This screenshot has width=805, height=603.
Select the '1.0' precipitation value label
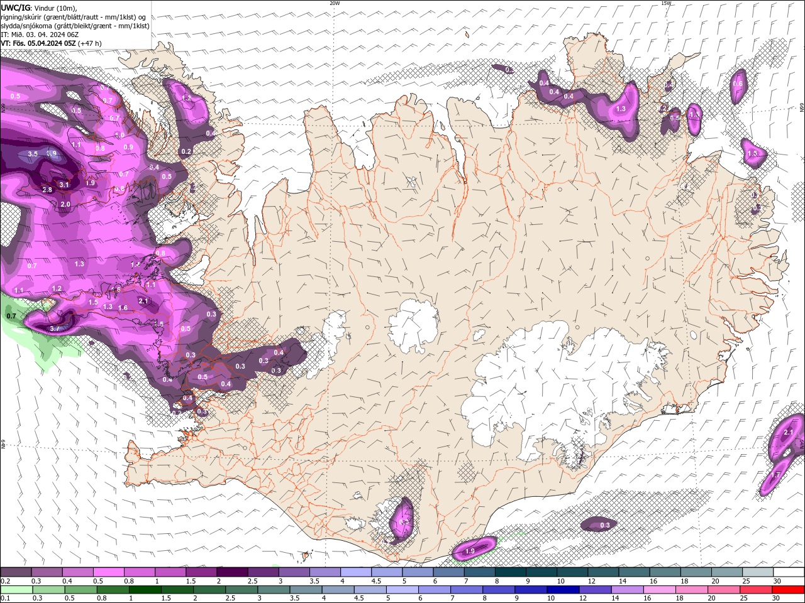tap(119, 135)
